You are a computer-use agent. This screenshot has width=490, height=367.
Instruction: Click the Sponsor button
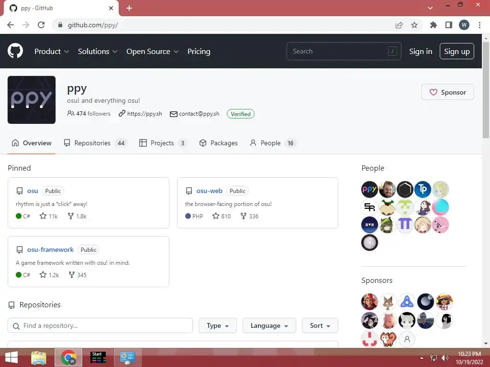coord(448,92)
